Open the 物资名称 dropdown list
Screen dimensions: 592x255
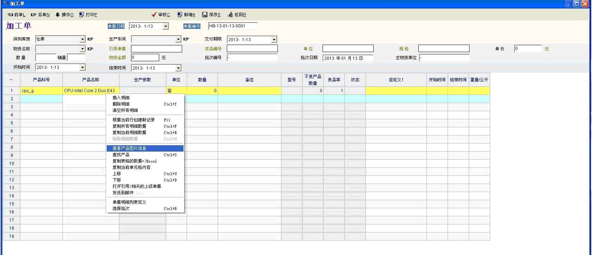tap(82, 49)
